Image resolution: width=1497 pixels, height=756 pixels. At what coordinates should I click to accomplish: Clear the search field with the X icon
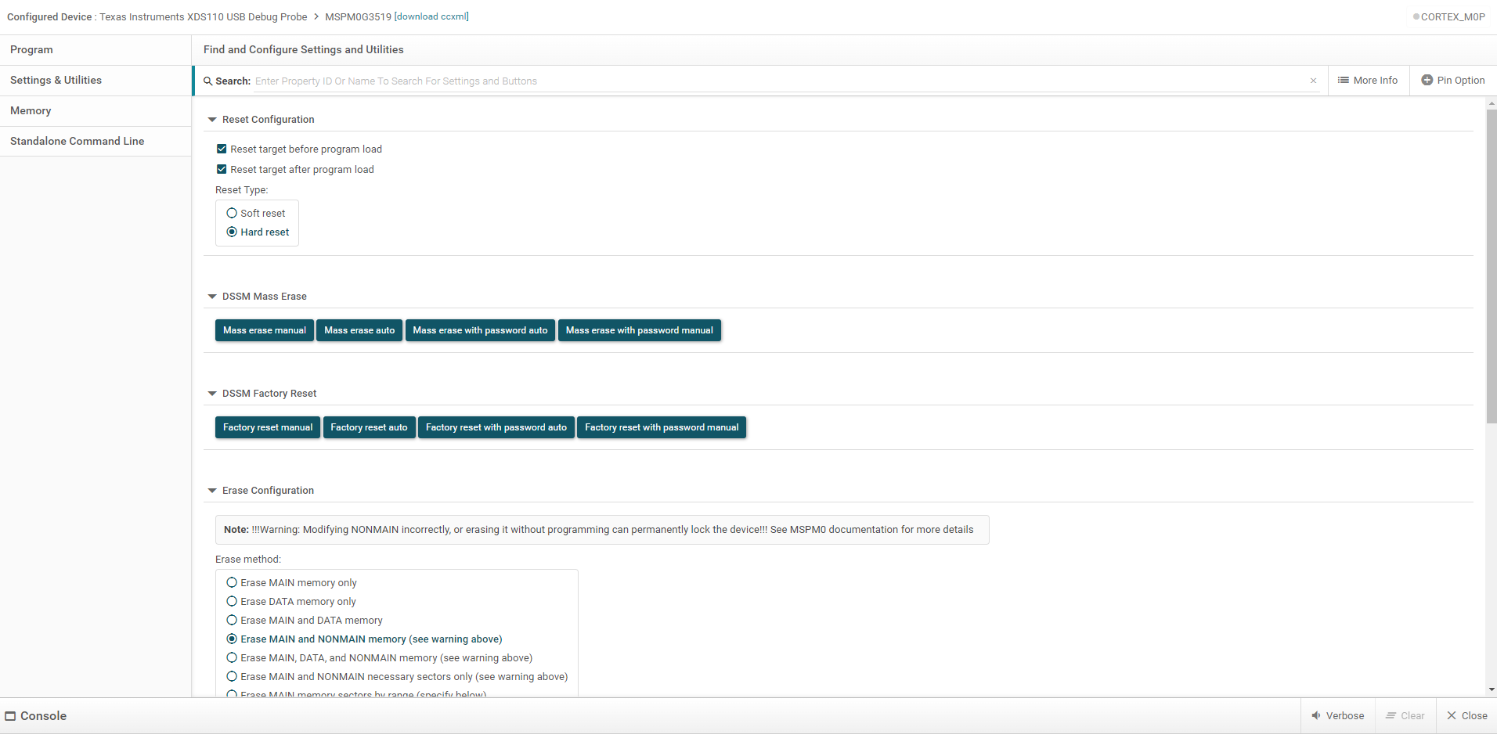(1313, 81)
